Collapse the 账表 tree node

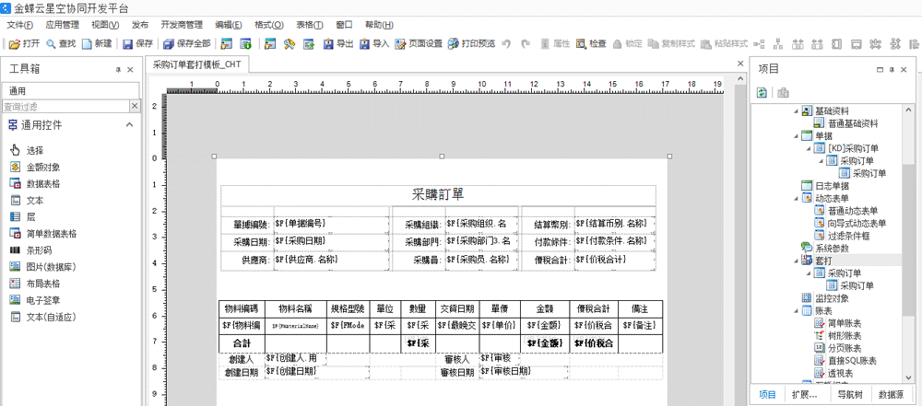point(797,310)
